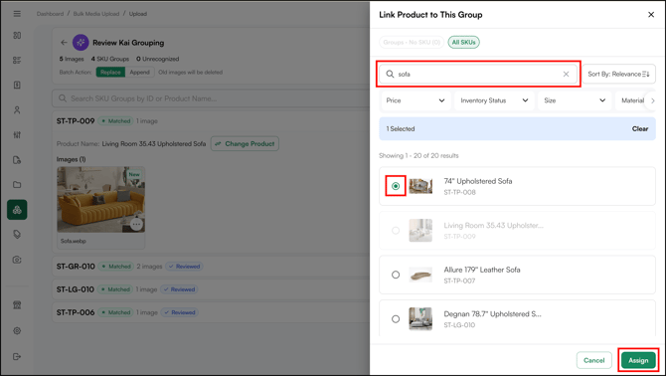The width and height of the screenshot is (666, 376).
Task: Click the magnifier icon in sofa search
Action: point(390,74)
